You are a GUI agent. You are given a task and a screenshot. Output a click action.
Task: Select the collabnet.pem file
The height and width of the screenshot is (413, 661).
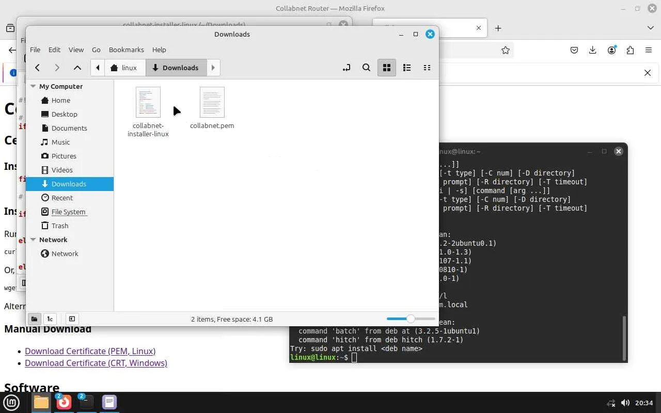(212, 108)
